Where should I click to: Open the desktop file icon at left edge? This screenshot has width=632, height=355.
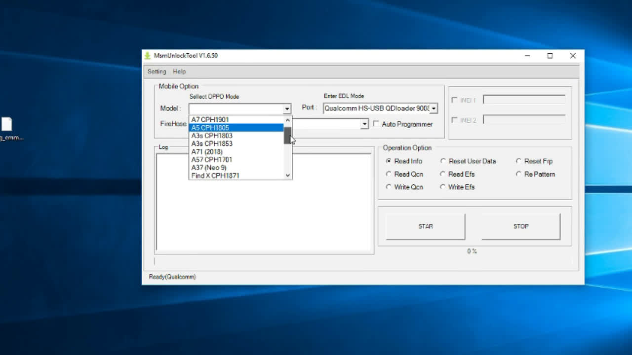(7, 124)
